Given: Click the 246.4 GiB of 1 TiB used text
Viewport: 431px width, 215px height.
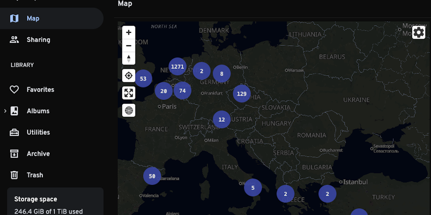Looking at the screenshot, I should tap(48, 212).
